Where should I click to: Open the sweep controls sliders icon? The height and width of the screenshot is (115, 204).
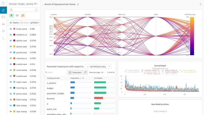pyautogui.click(x=3, y=31)
